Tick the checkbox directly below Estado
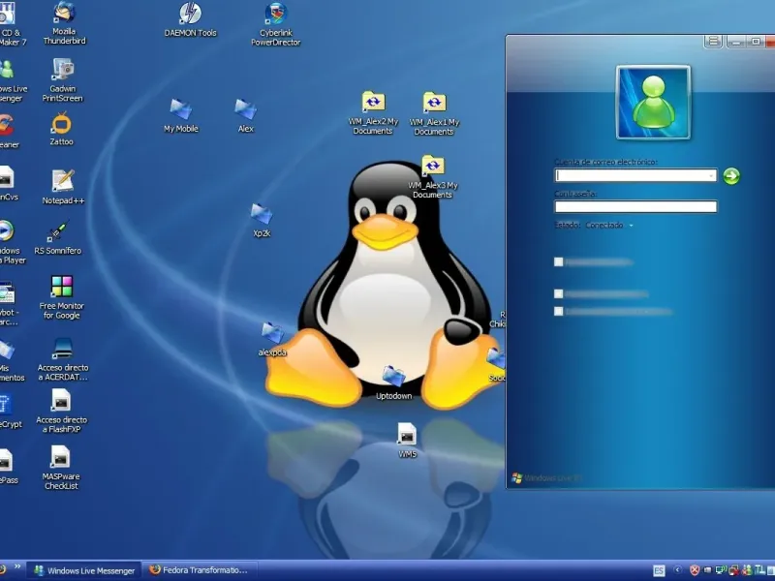Screen dimensions: 775x581 [x=559, y=261]
